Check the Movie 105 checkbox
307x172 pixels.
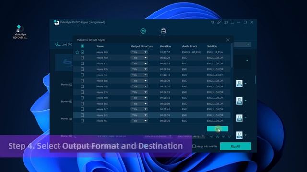point(82,104)
